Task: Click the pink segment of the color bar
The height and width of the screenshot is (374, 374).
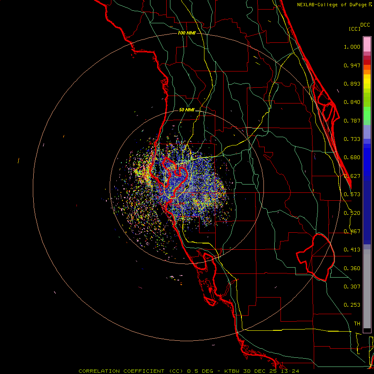Action: coord(367,44)
